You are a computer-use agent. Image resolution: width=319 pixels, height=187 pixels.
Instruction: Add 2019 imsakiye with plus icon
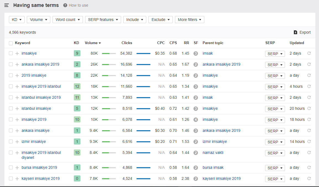click(17, 76)
